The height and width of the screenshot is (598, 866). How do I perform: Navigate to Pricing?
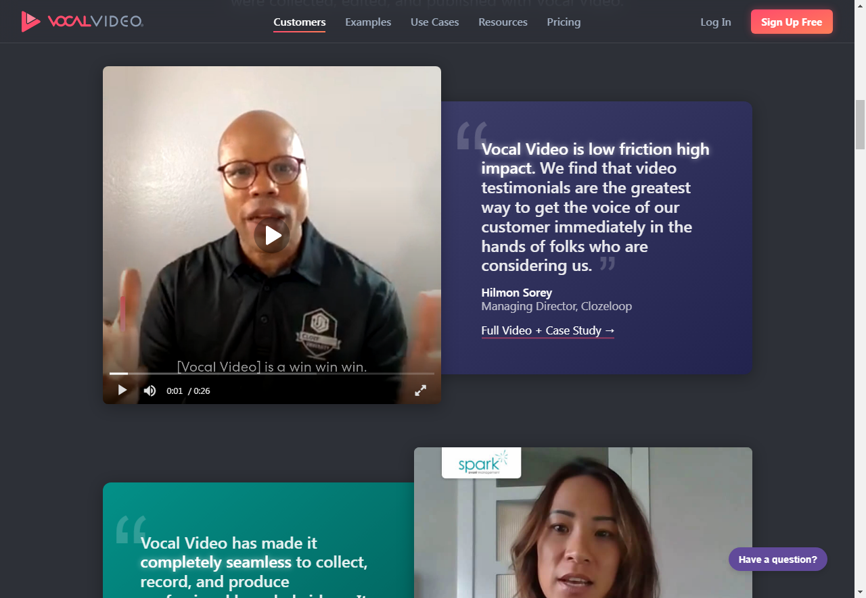pyautogui.click(x=564, y=22)
